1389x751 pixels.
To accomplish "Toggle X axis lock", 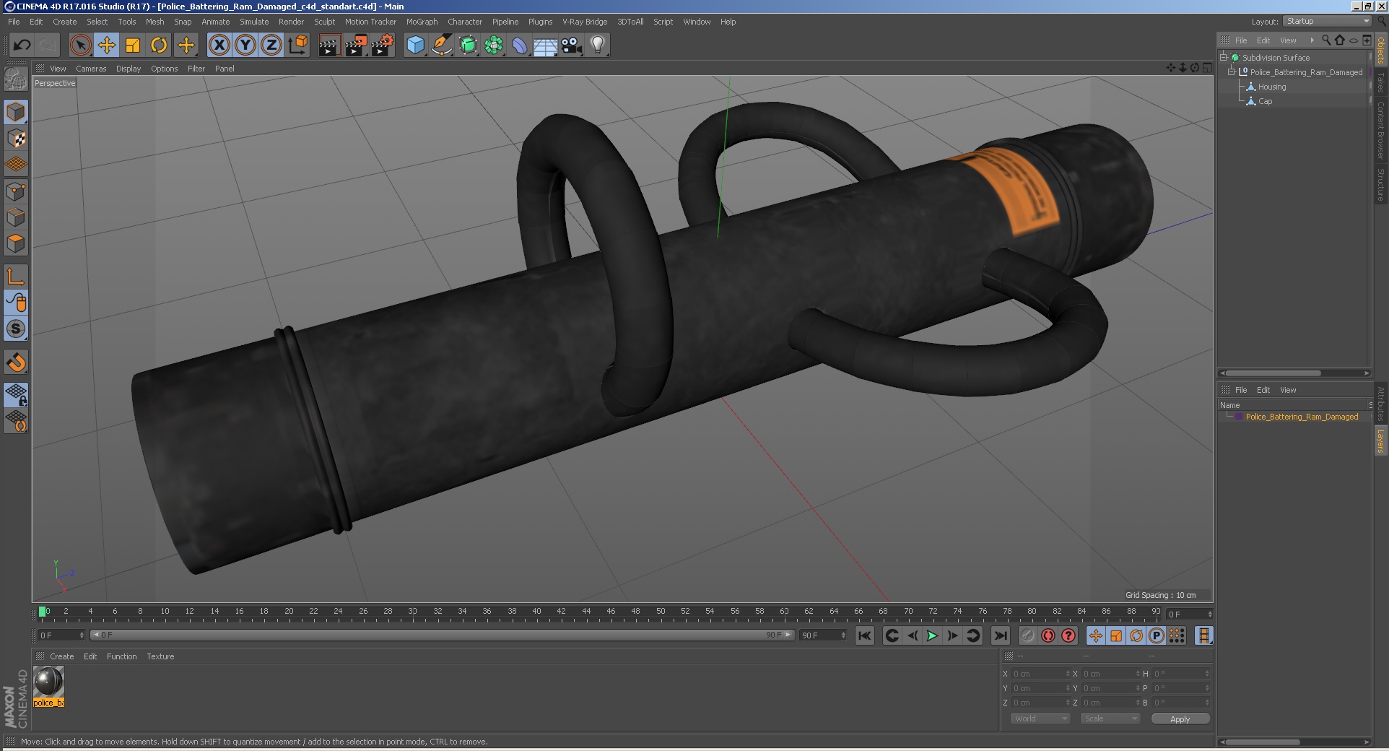I will coord(219,45).
